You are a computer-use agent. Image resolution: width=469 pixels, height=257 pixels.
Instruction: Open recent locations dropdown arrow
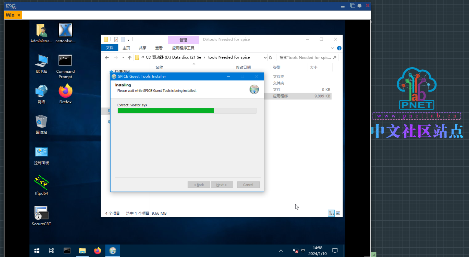pos(123,58)
